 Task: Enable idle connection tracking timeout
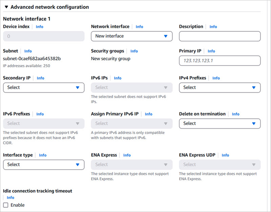coord(5,205)
